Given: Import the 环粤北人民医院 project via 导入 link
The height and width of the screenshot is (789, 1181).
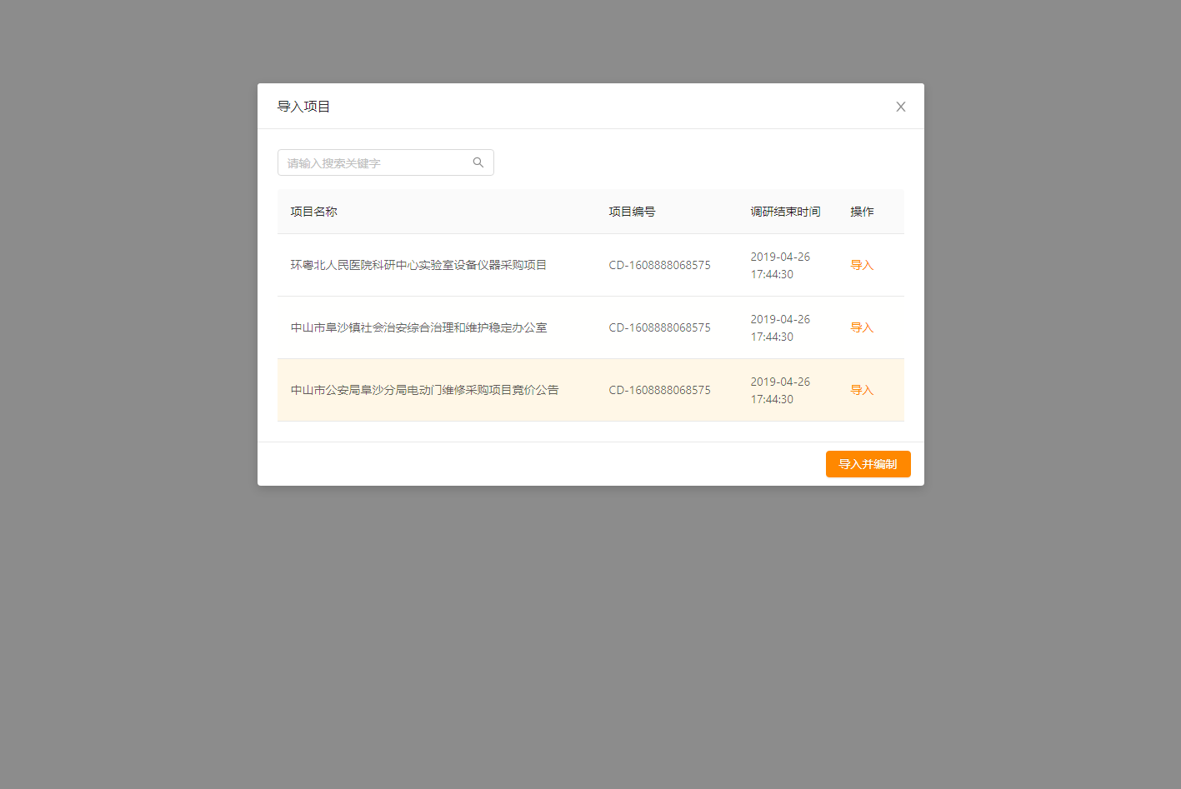Looking at the screenshot, I should [861, 265].
